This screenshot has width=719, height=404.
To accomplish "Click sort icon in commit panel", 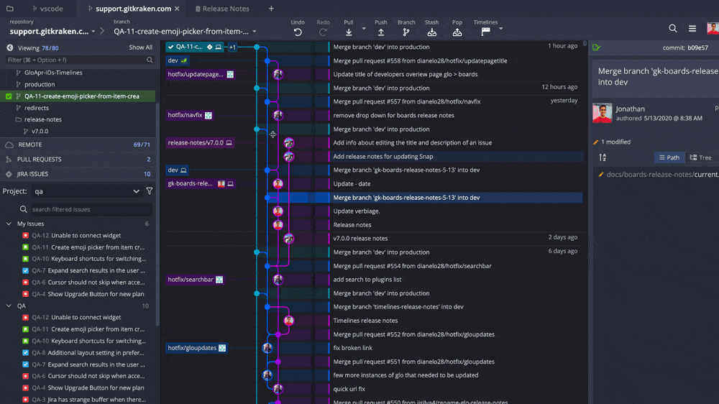I will [603, 157].
